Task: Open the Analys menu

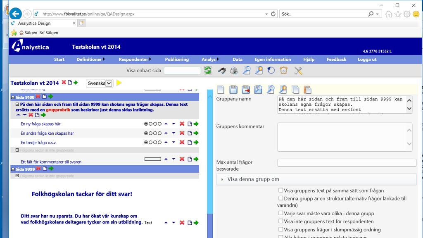Action: 210,59
